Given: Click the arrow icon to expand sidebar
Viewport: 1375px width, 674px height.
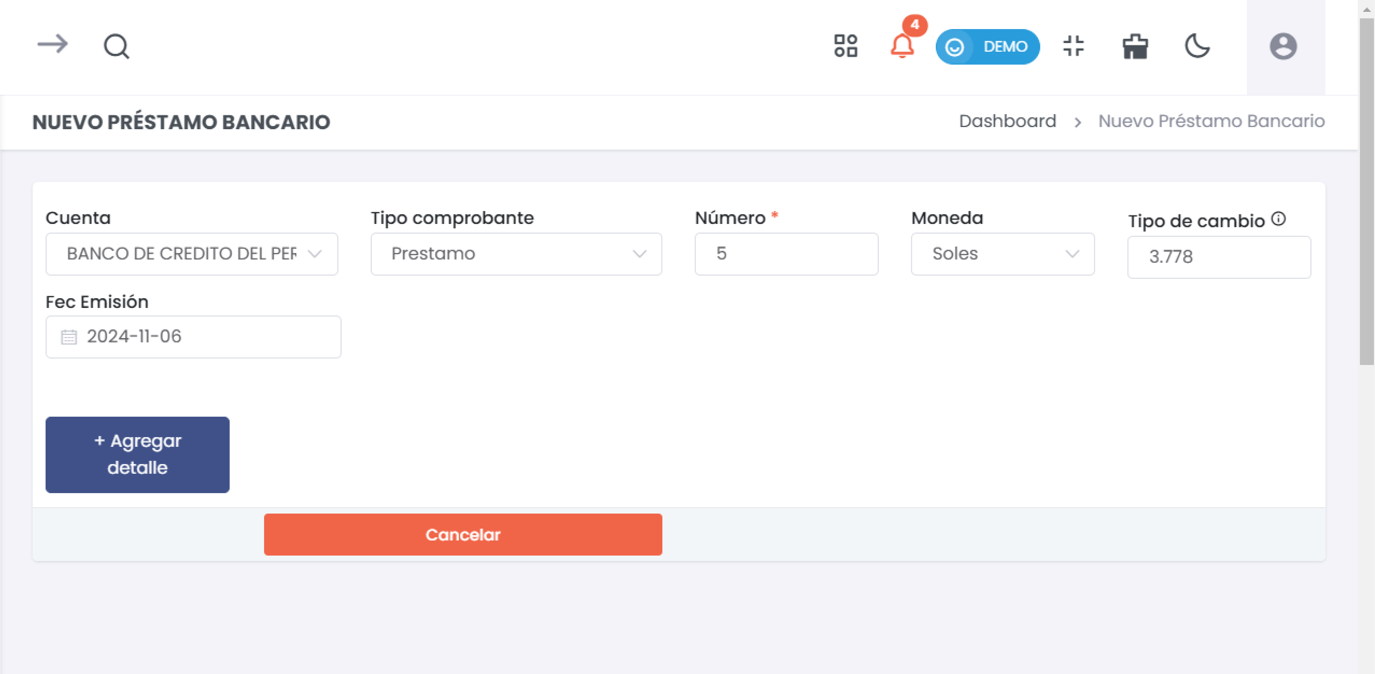Looking at the screenshot, I should point(52,44).
